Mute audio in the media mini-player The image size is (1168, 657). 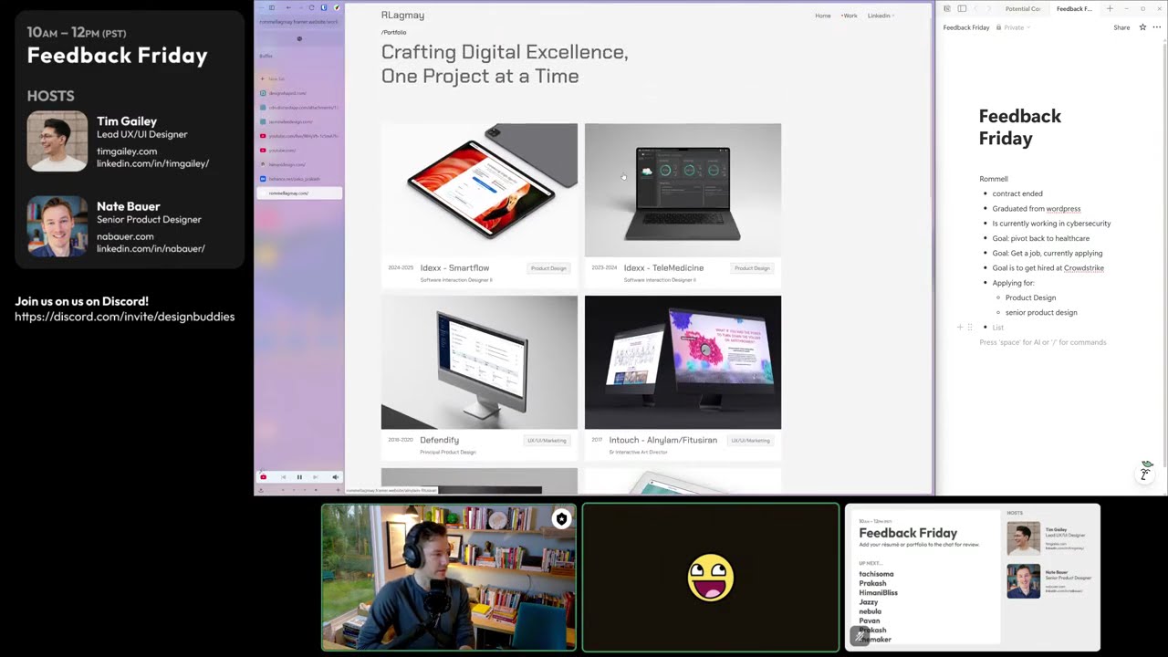[x=335, y=476]
